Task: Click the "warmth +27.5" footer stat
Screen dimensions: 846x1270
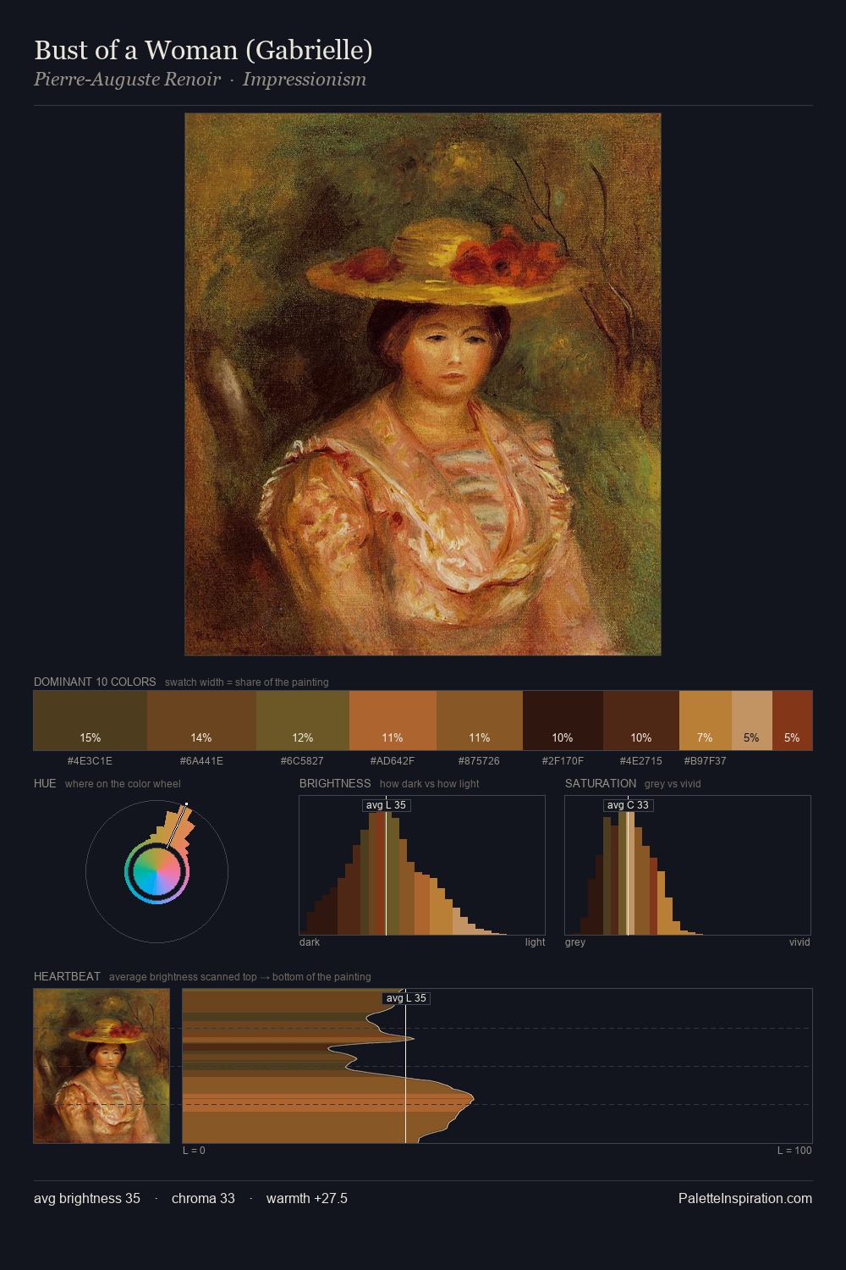Action: point(307,1198)
